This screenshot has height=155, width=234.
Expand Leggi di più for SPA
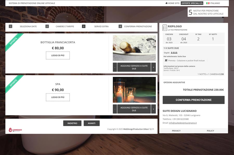[58, 97]
